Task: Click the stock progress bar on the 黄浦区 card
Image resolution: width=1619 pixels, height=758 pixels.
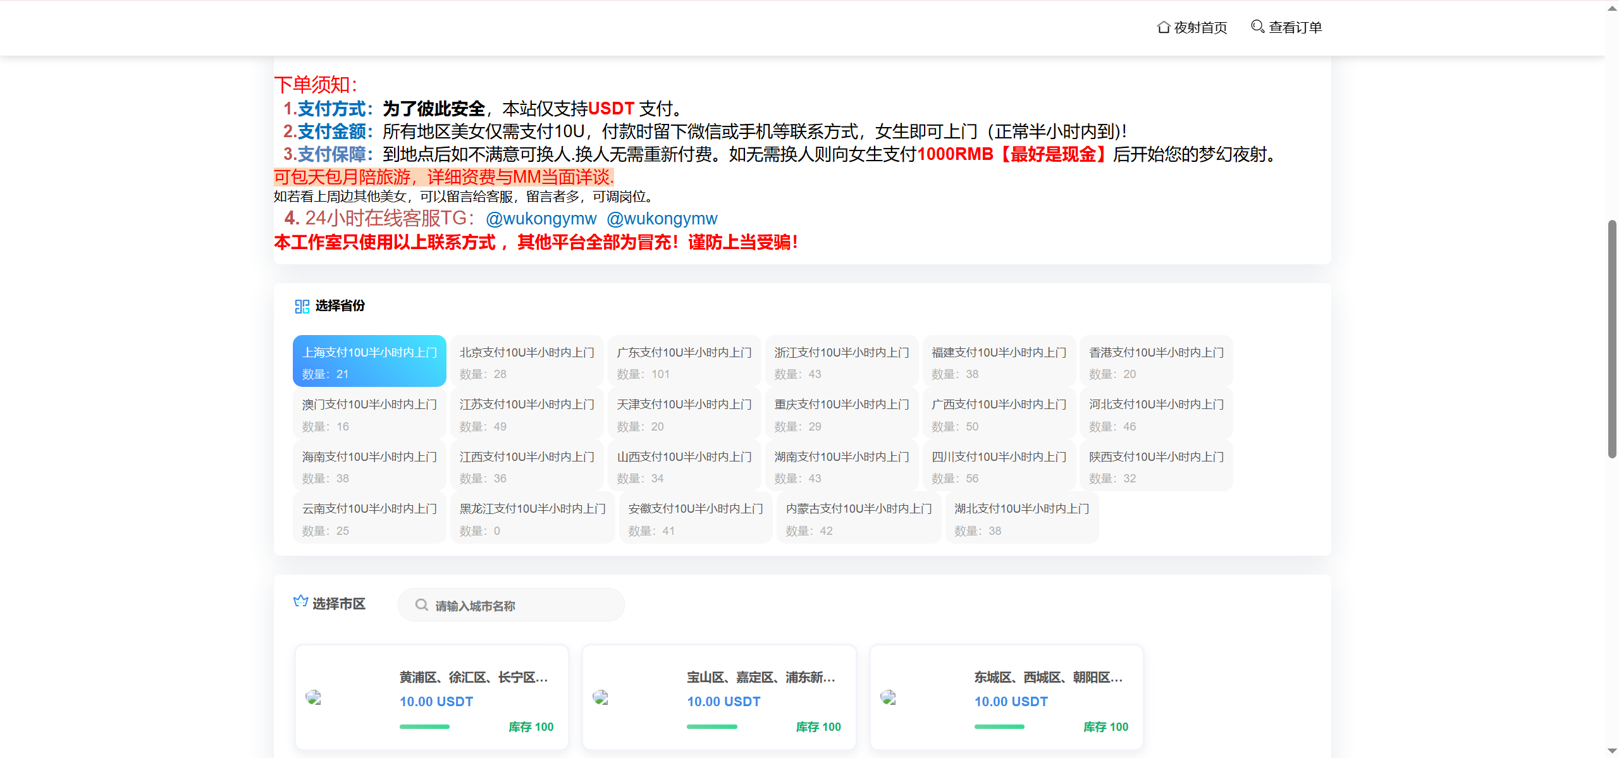Action: pyautogui.click(x=424, y=726)
